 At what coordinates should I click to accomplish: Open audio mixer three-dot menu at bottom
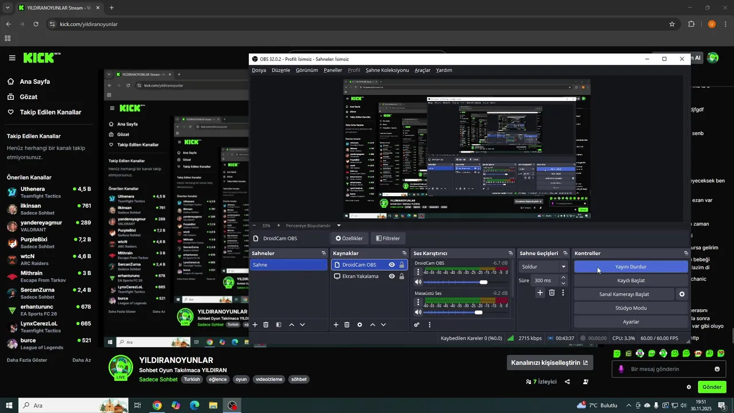coord(430,325)
